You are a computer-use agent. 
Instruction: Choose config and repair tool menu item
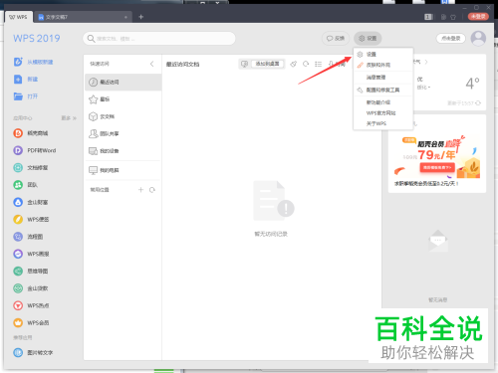pos(383,90)
